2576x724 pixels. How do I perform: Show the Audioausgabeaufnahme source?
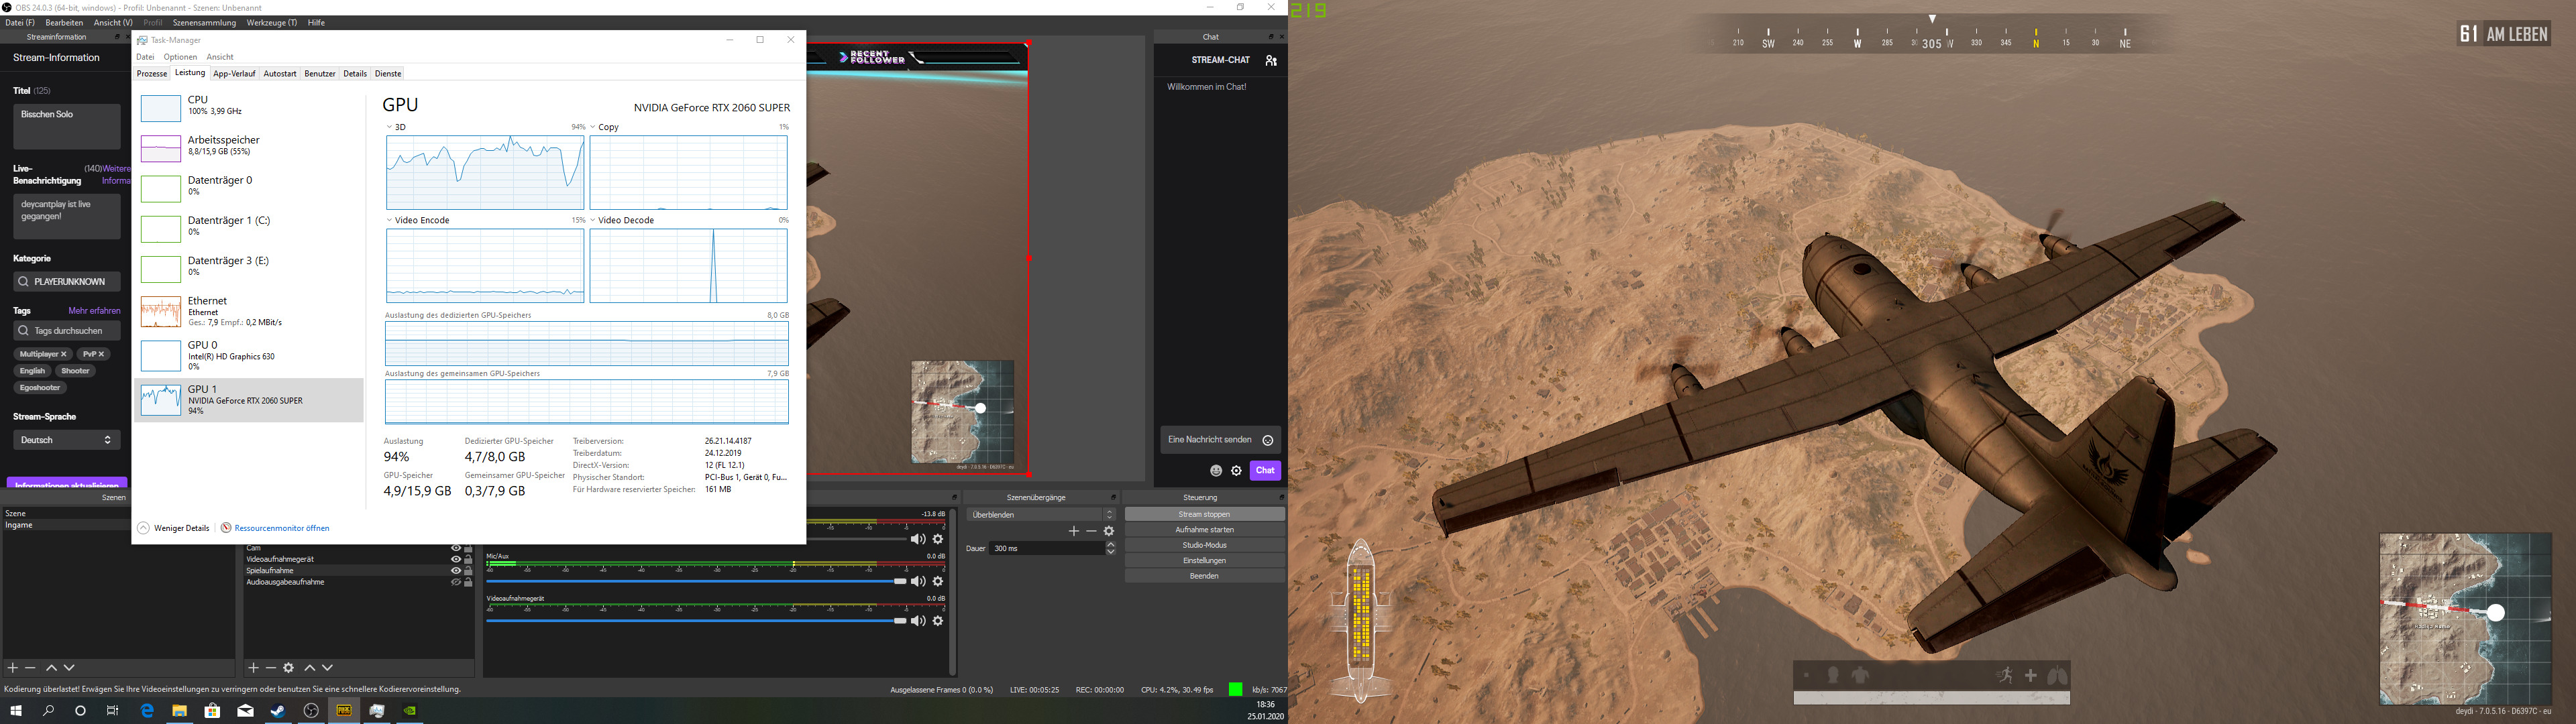(x=456, y=582)
